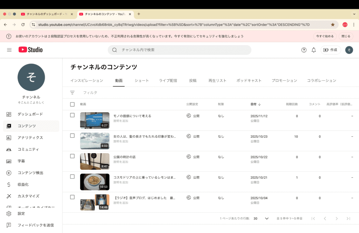Screen dimensions: 359x233
Task: Check the box for モノの価値について考える video
Action: tap(72, 115)
